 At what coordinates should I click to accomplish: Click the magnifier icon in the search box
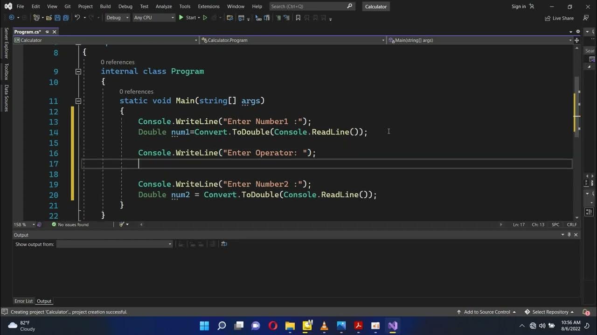pos(350,6)
